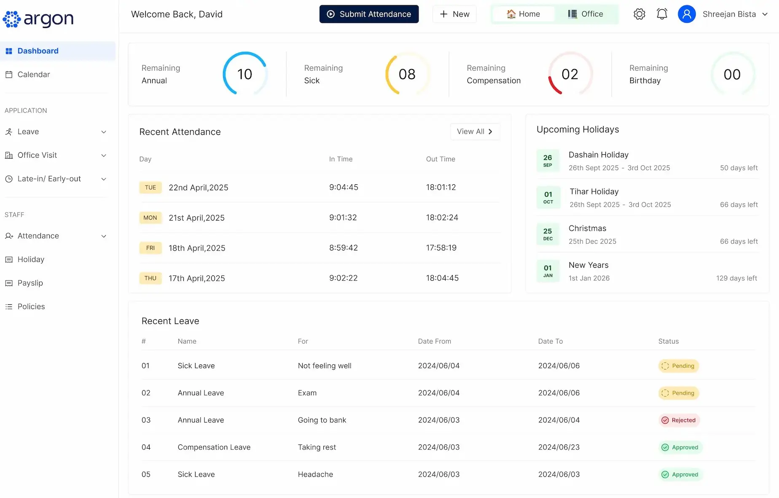The width and height of the screenshot is (779, 498).
Task: Switch location toggle to Home
Action: pyautogui.click(x=523, y=14)
